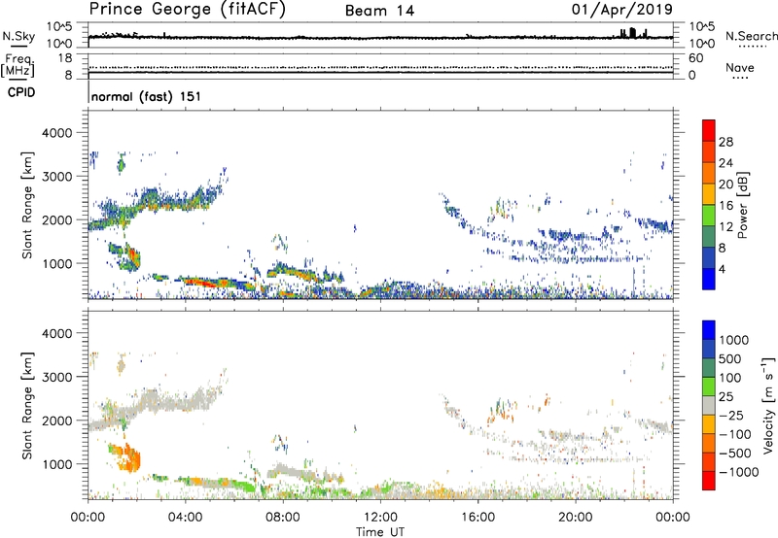This screenshot has width=778, height=538.
Task: Click the '04:00' time tick label
Action: (185, 518)
